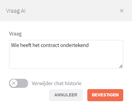Click the resize grip of the text area
The image size is (132, 110).
point(121,66)
